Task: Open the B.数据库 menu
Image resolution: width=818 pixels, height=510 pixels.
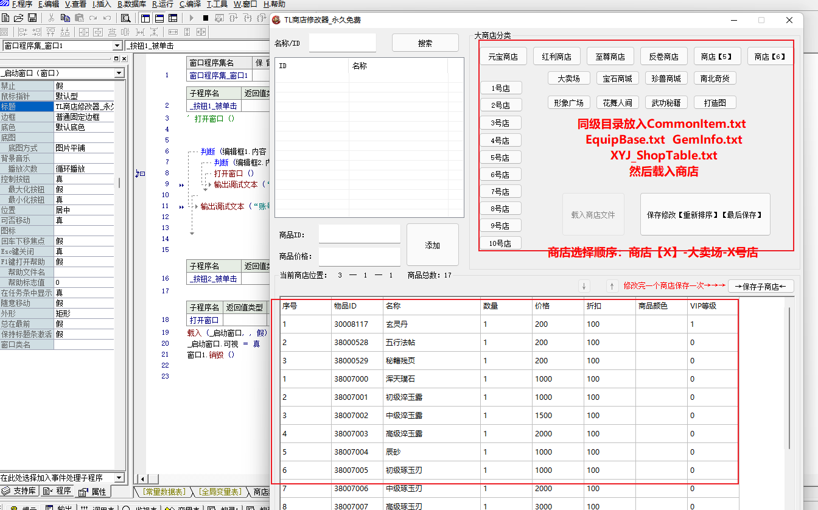Action: tap(131, 4)
